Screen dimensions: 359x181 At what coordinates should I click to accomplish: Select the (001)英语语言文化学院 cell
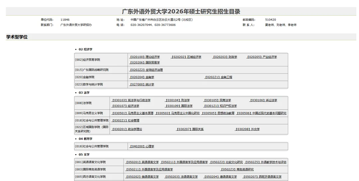99,162
